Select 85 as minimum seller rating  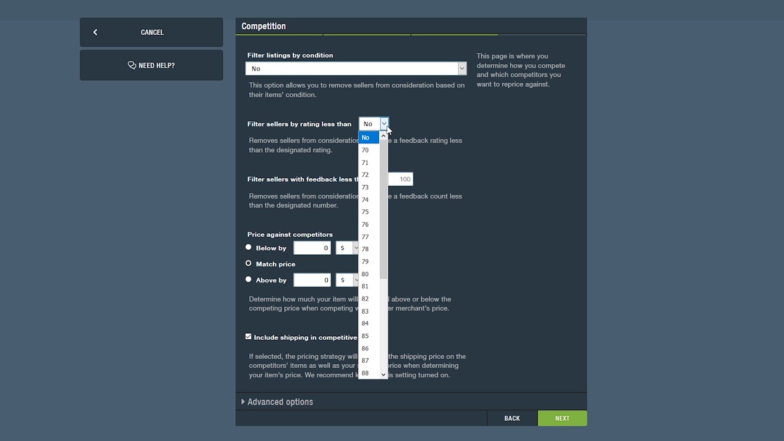coord(369,336)
